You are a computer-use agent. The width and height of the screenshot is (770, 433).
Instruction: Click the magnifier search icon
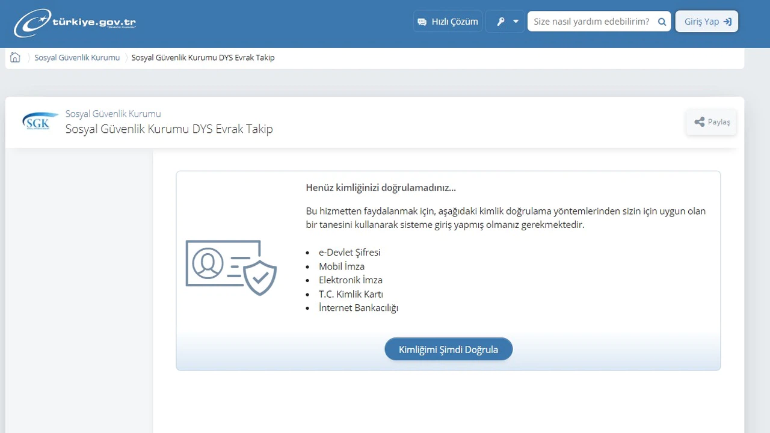pos(662,22)
